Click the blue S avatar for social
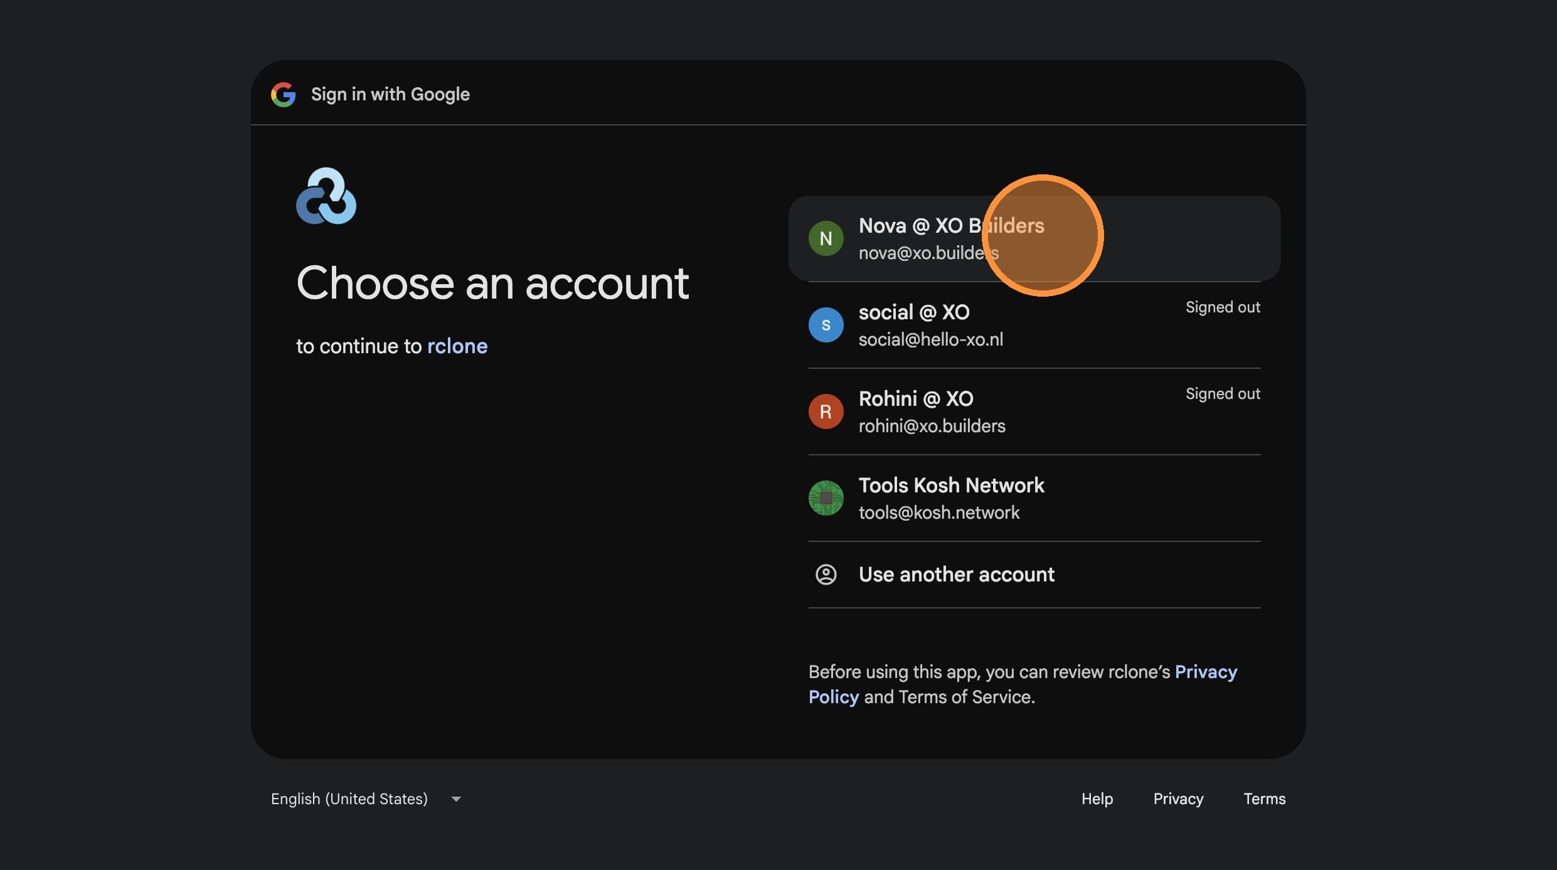 pyautogui.click(x=826, y=325)
